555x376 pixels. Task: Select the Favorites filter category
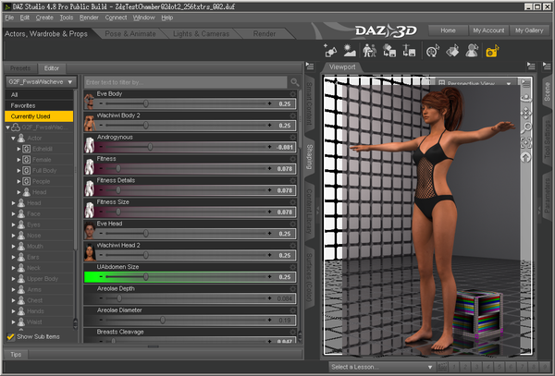[x=39, y=105]
